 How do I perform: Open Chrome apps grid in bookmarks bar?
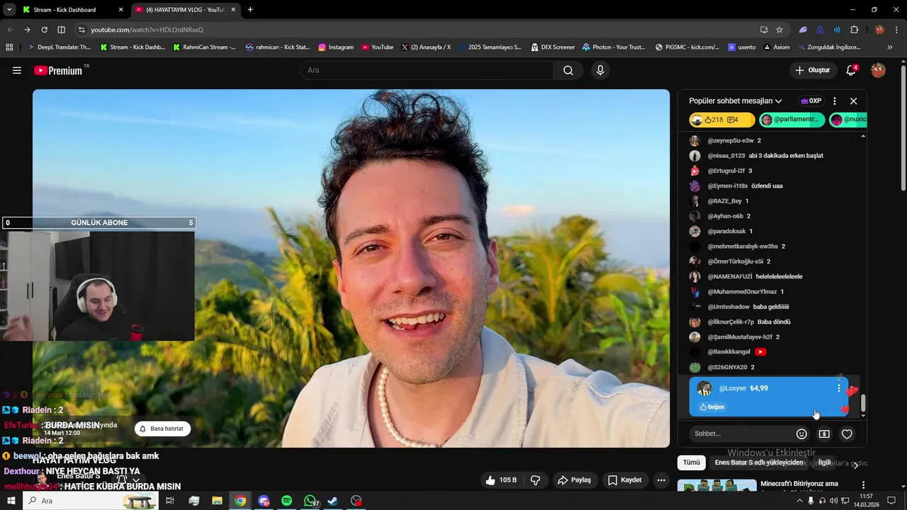[x=9, y=47]
